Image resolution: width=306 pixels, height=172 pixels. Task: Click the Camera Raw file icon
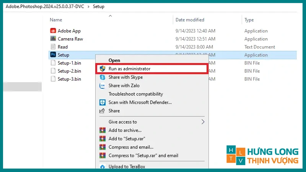pyautogui.click(x=53, y=39)
